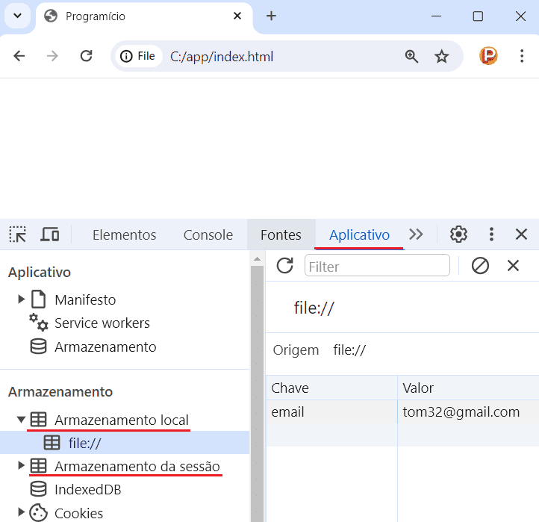The height and width of the screenshot is (522, 539).
Task: Close the DevTools panel
Action: click(521, 234)
